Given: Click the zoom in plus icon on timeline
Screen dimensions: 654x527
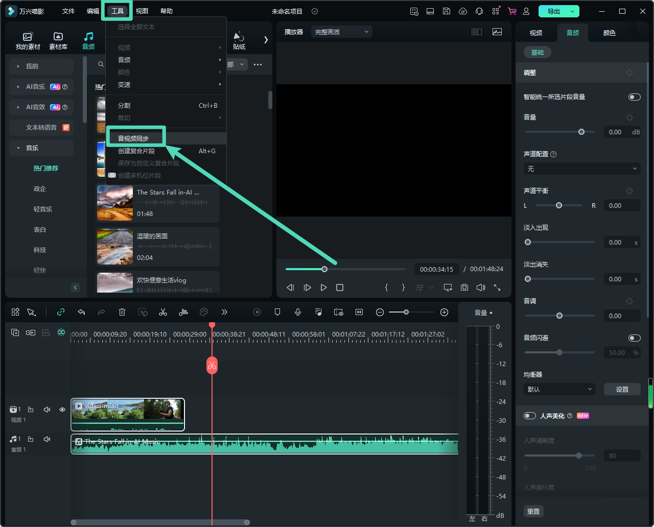Looking at the screenshot, I should 444,312.
